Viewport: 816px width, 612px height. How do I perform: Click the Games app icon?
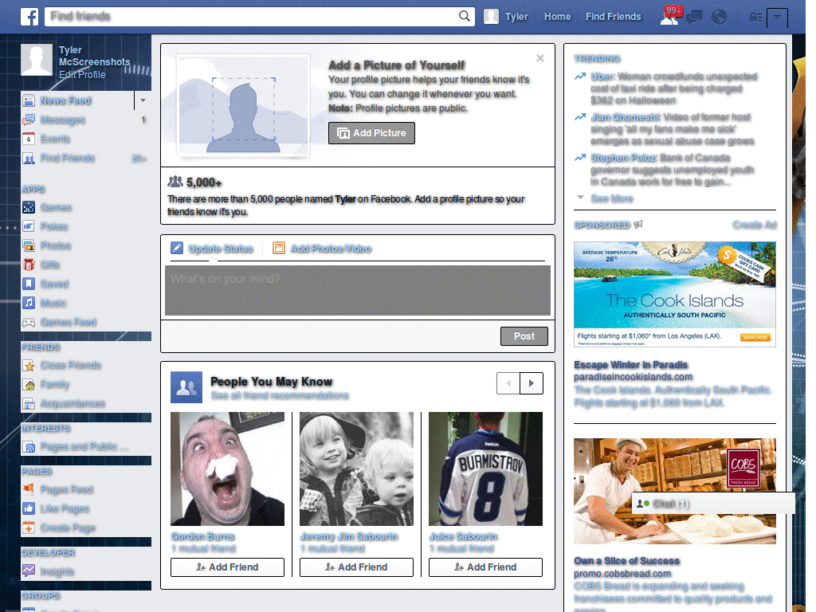(x=29, y=207)
